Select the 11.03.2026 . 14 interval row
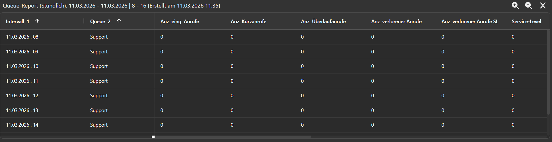Screen dimensions: 552x142 click(x=22, y=125)
